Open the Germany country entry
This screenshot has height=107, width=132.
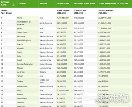(x=21, y=36)
